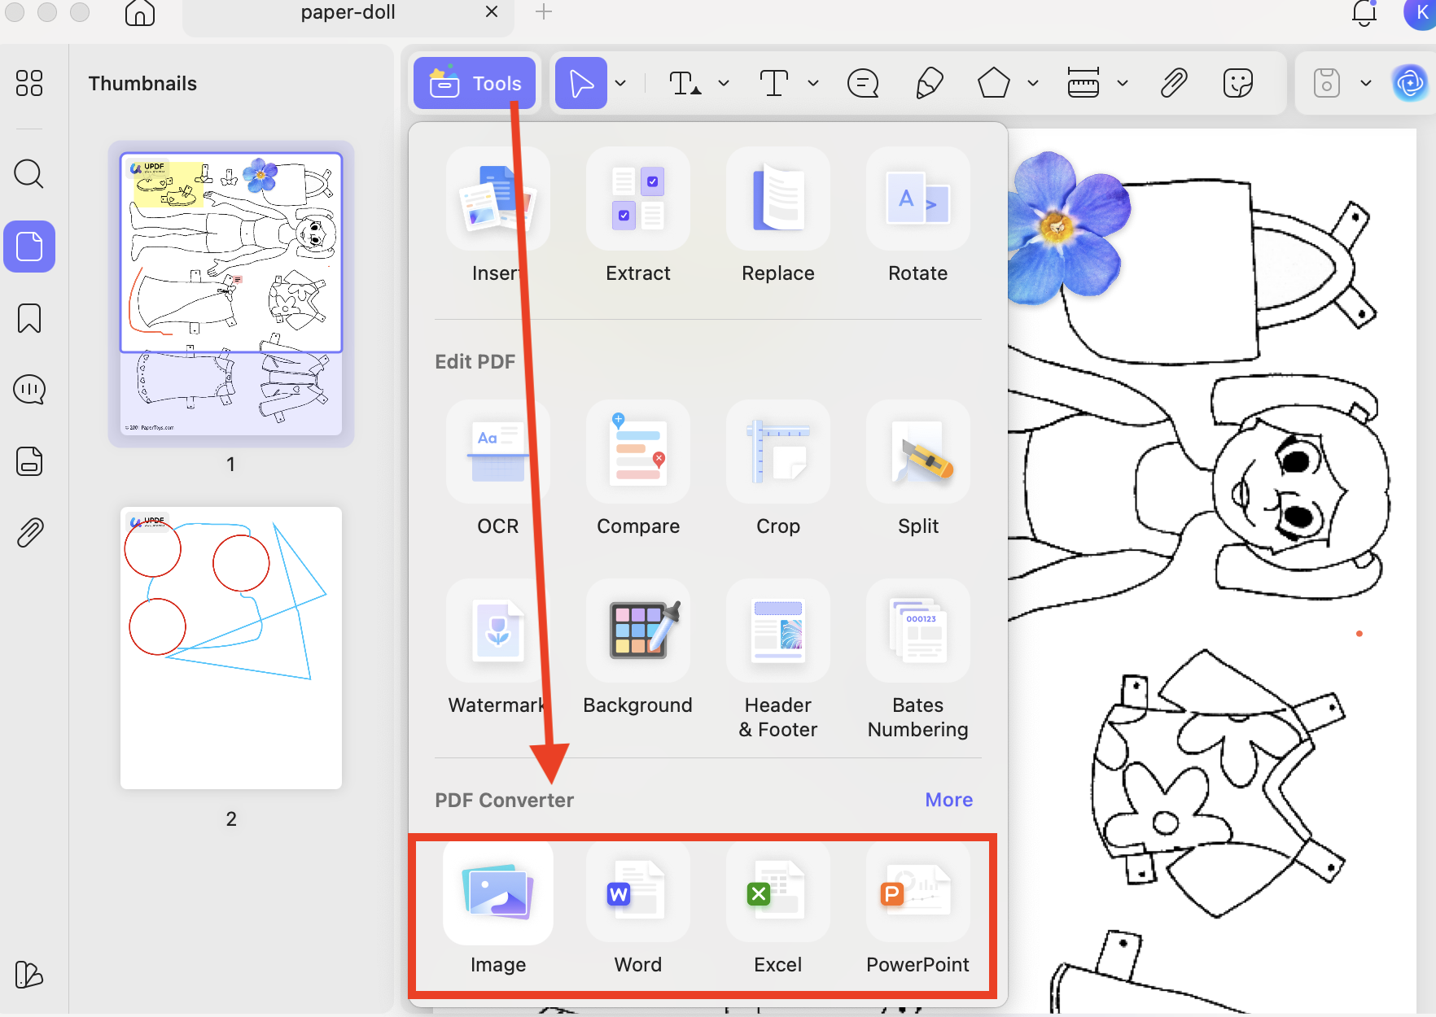This screenshot has width=1436, height=1017.
Task: Close the paper-doll tab
Action: (x=492, y=11)
